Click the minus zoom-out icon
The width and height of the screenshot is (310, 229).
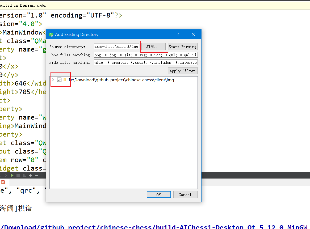coord(36,175)
